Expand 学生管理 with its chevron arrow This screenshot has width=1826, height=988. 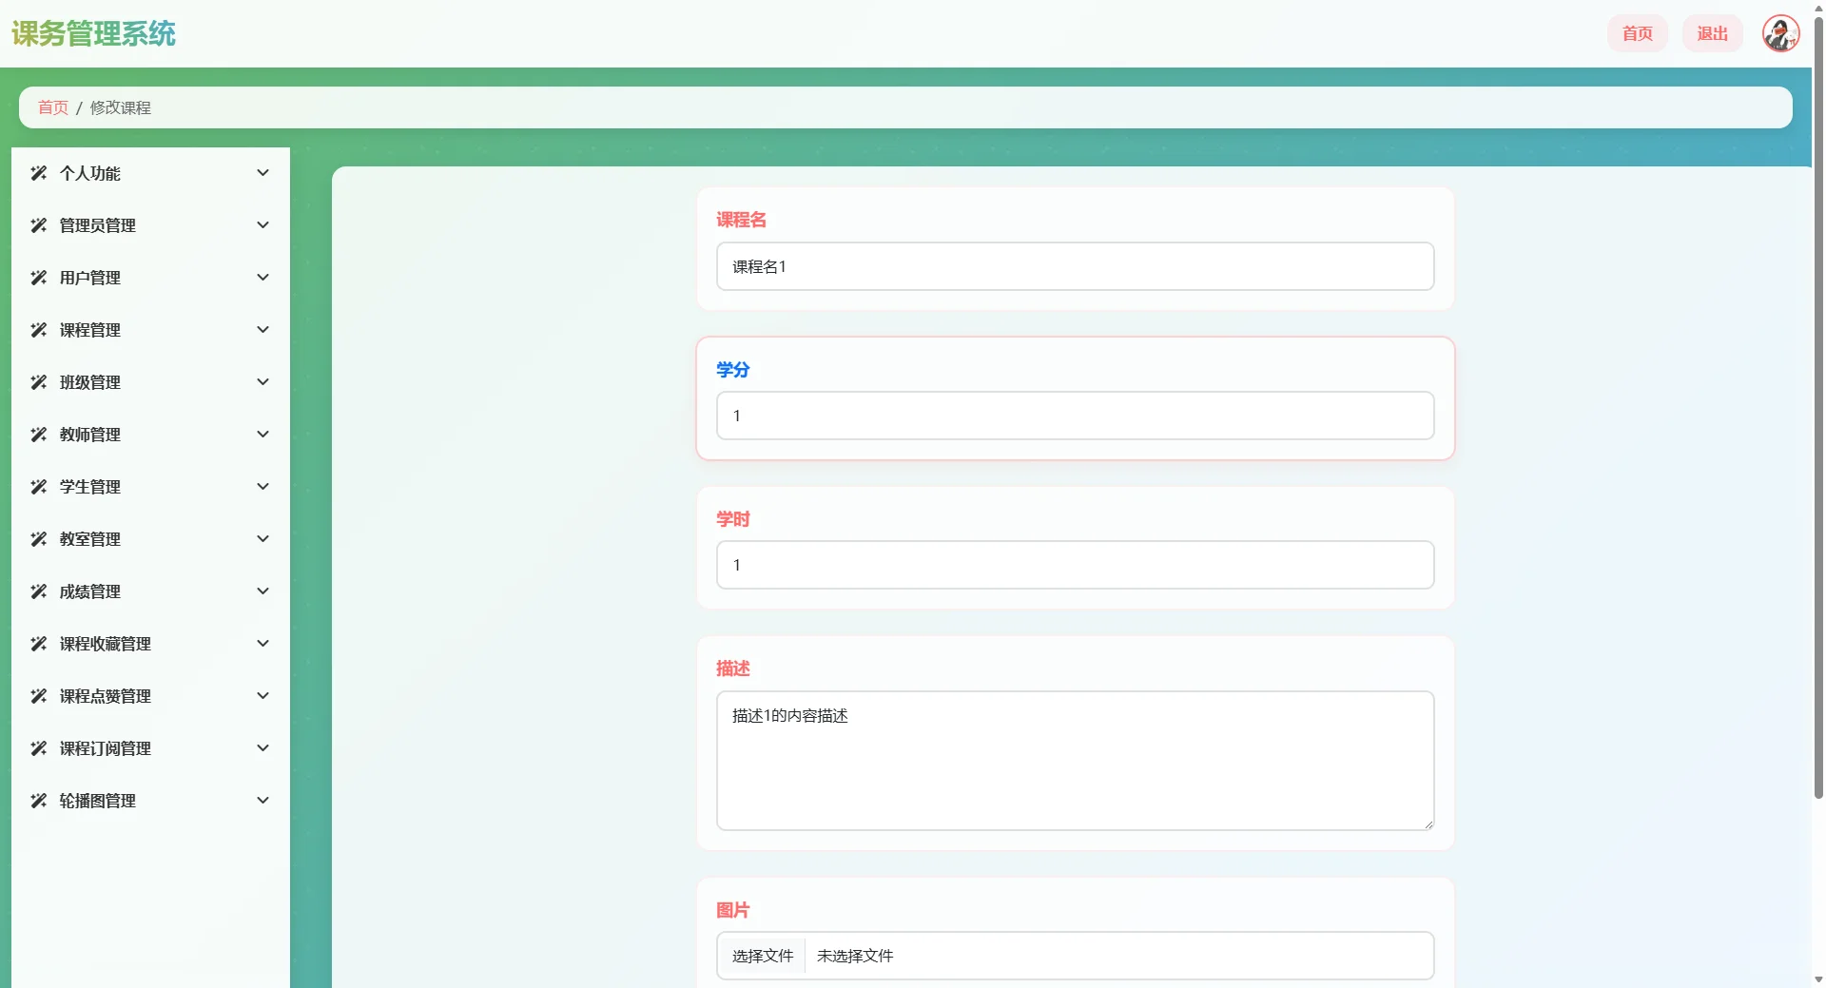click(263, 487)
